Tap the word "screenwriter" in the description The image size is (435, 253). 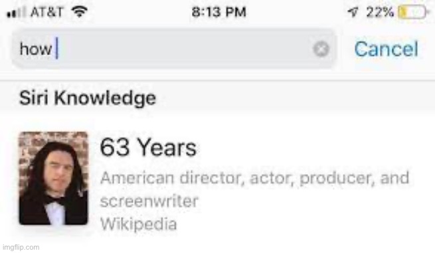149,201
